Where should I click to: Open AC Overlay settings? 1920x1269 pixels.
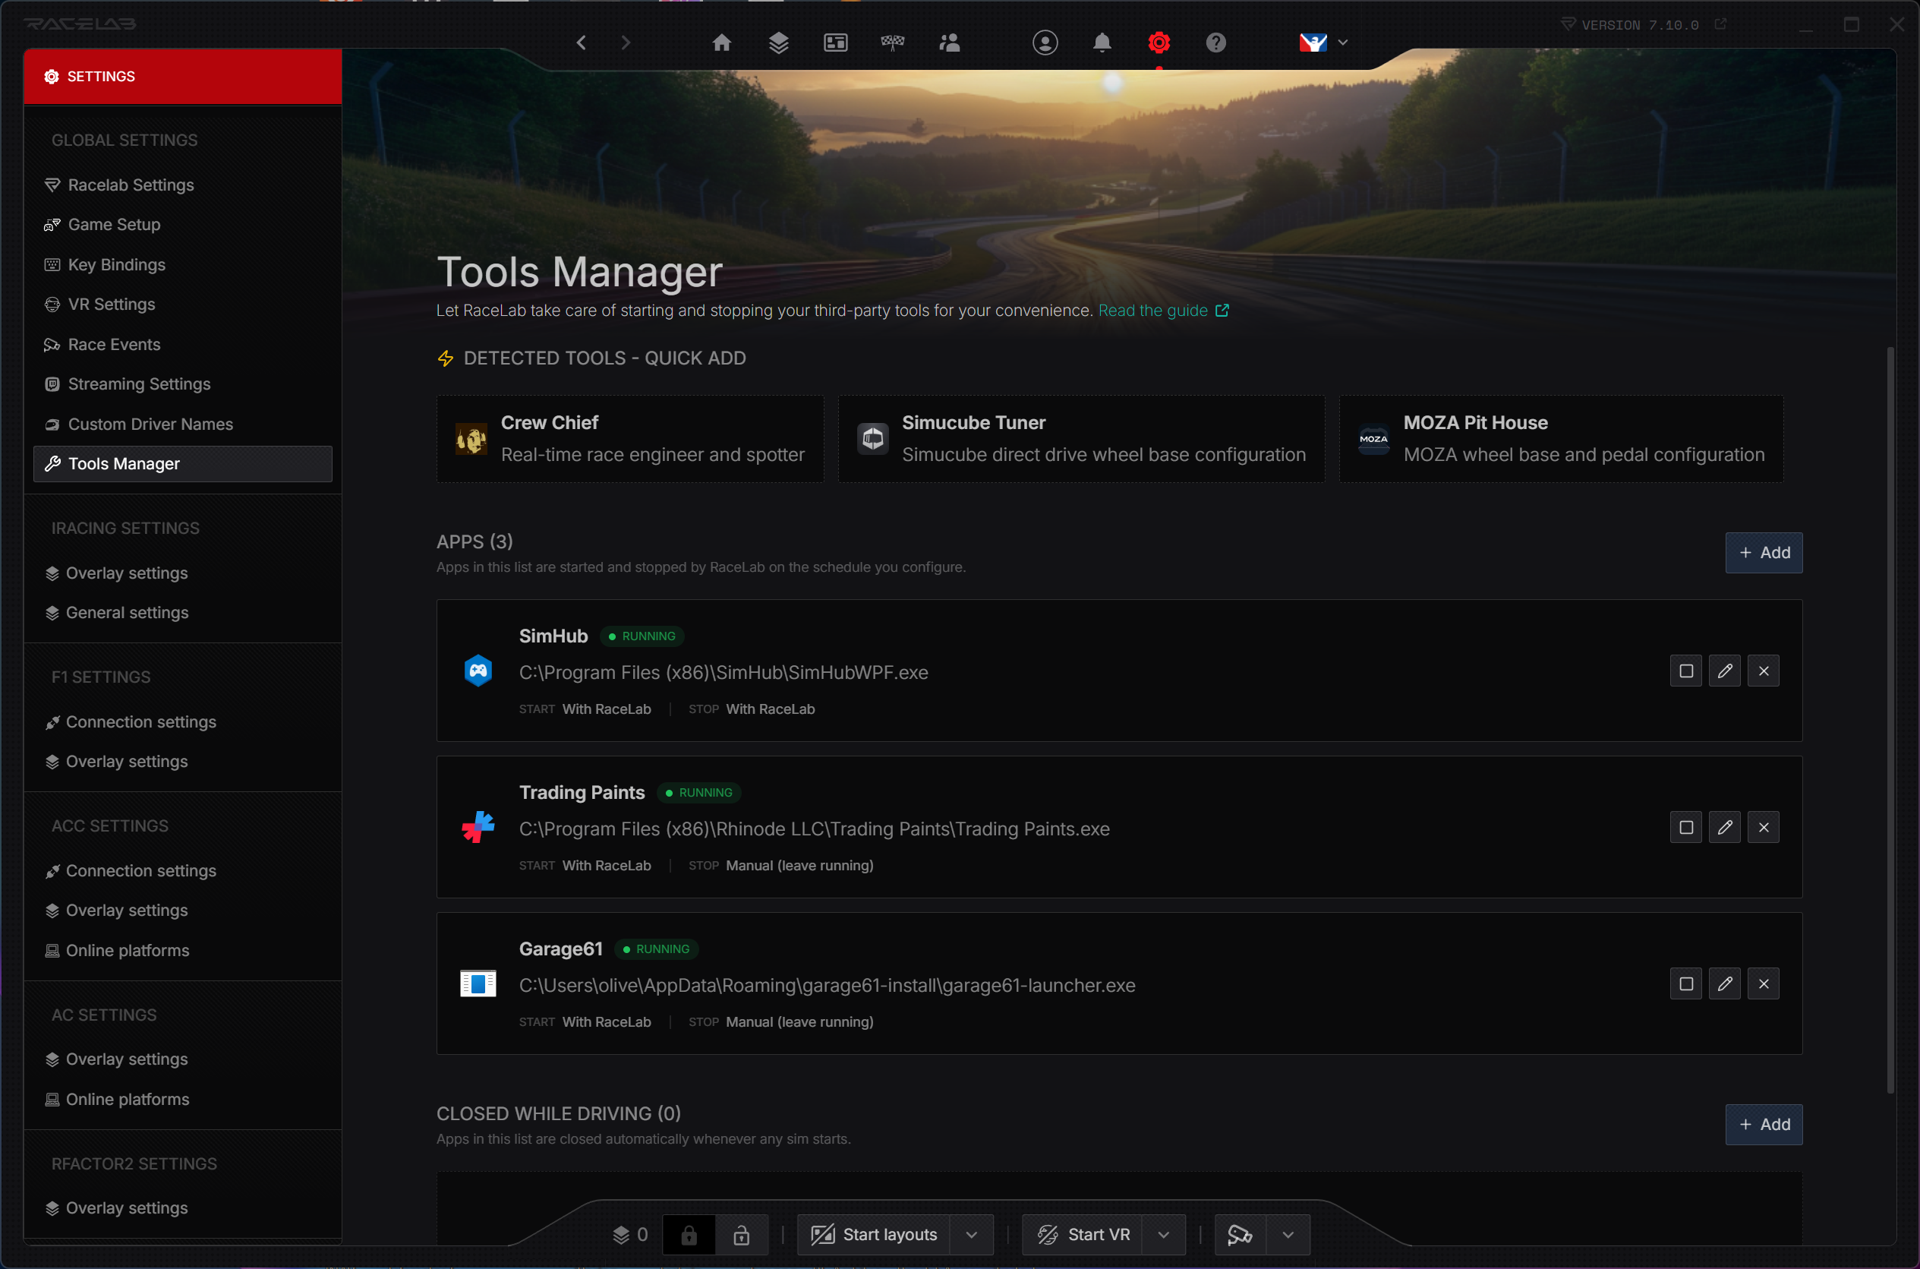click(x=183, y=1059)
